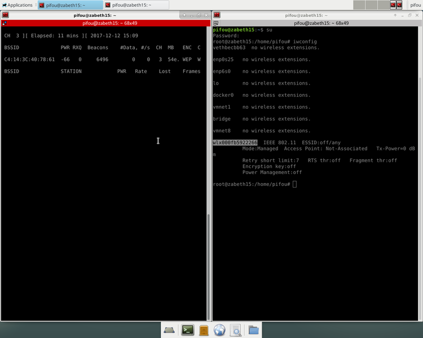Click the left terminal's vertical scrollbar
Image resolution: width=423 pixels, height=338 pixels.
pos(208,265)
